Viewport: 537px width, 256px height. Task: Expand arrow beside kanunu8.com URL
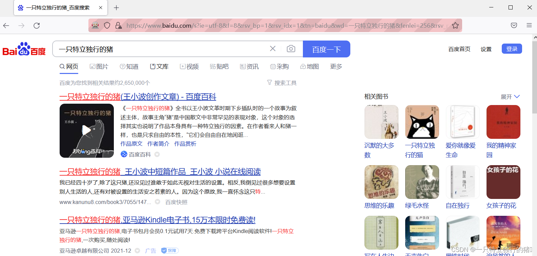point(158,202)
